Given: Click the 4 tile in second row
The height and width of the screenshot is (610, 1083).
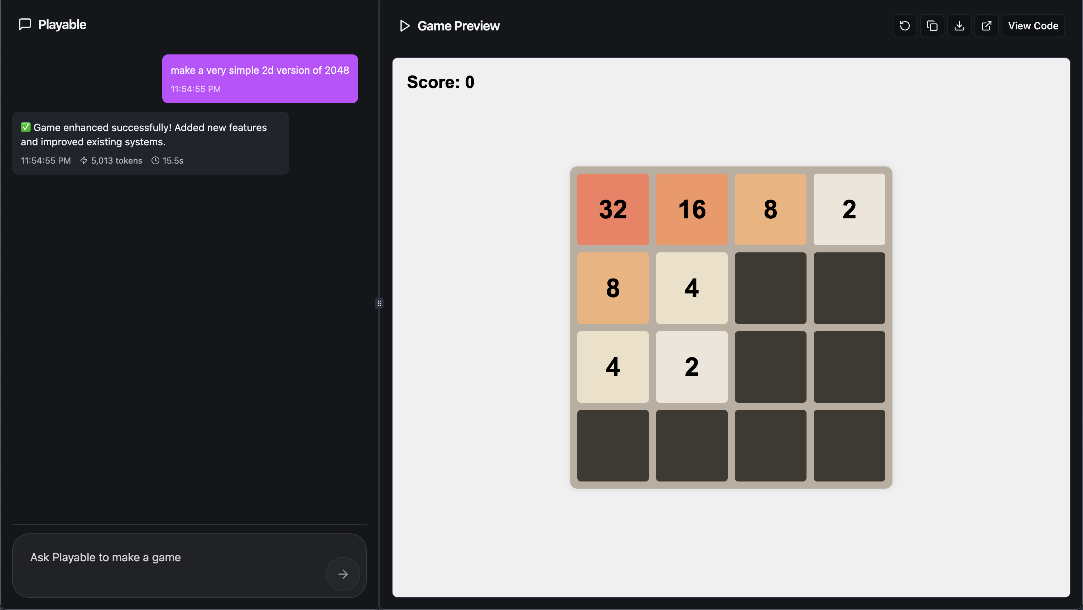Looking at the screenshot, I should click(692, 288).
